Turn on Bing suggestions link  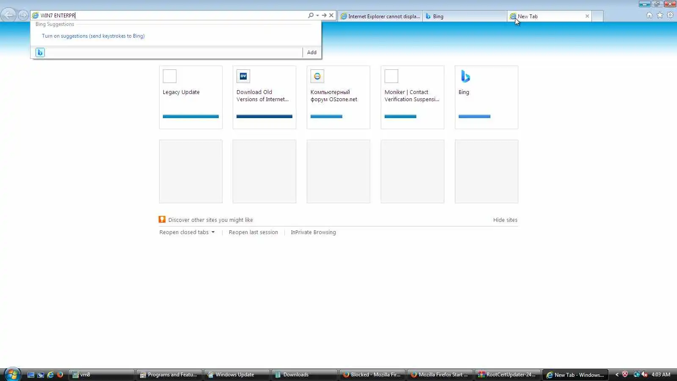coord(93,36)
